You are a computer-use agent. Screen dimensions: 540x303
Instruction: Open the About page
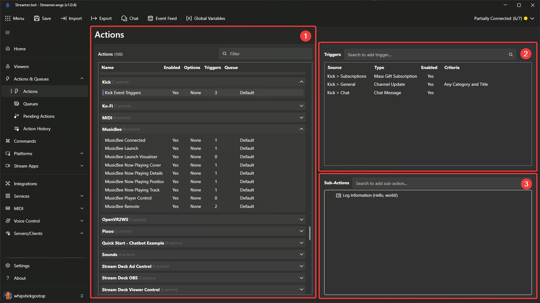20,278
